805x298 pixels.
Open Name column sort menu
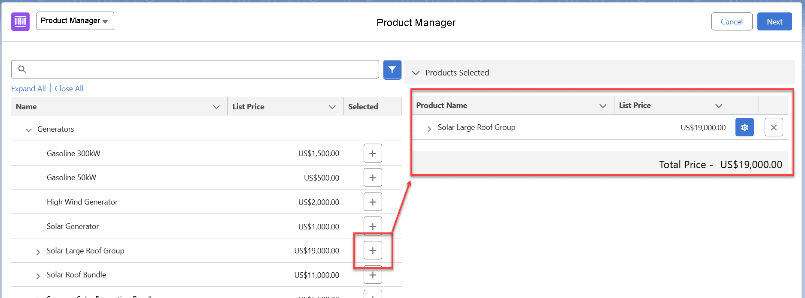click(x=216, y=107)
